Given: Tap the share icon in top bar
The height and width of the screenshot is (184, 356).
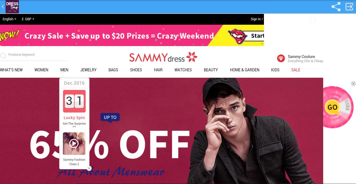Looking at the screenshot, I should (x=336, y=7).
